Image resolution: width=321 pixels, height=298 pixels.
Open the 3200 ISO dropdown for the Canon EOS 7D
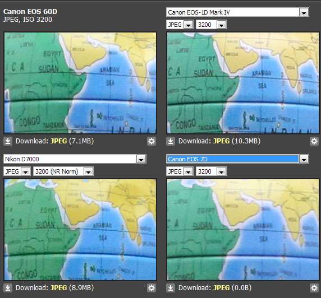click(x=211, y=171)
